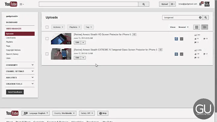217x122 pixels.
Task: Select Uploads in the sidebar
Action: pyautogui.click(x=20, y=34)
